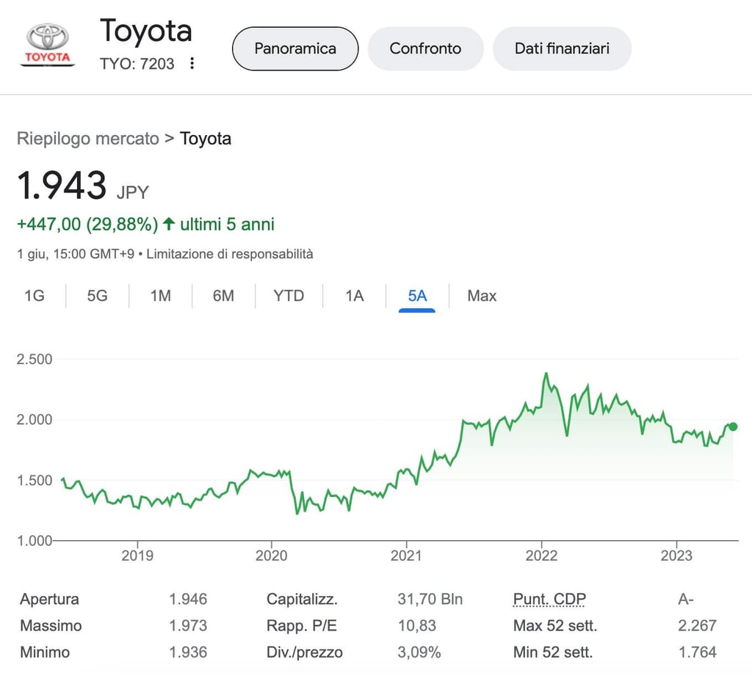
Task: Open the three-dot menu beside TYO: 7203
Action: click(191, 65)
